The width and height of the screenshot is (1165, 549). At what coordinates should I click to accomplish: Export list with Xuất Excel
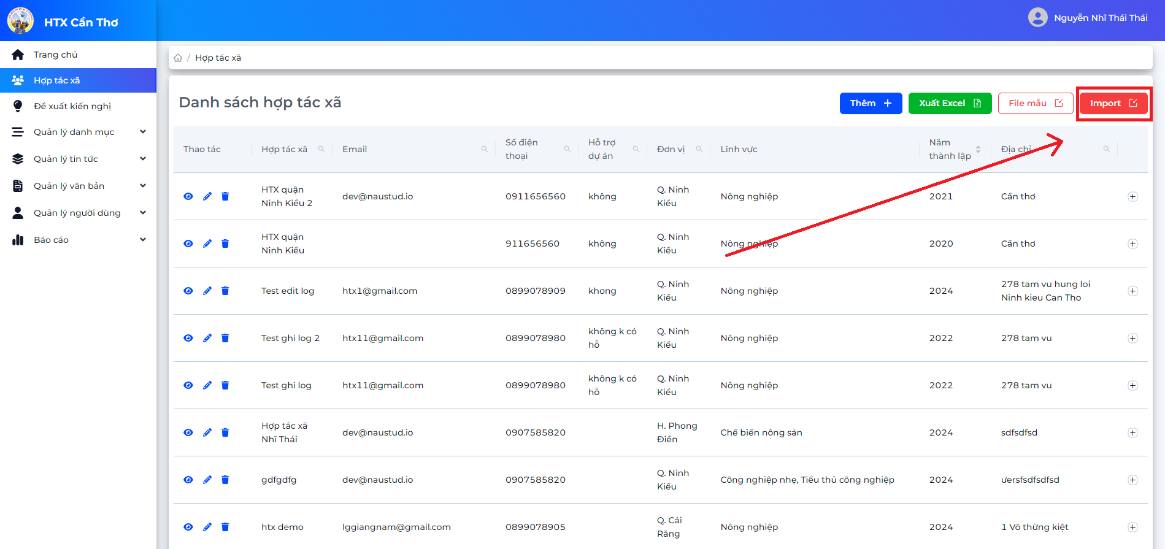click(x=950, y=103)
